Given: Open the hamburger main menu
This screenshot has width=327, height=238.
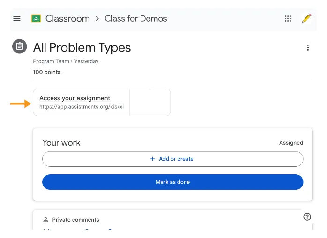Looking at the screenshot, I should click(x=17, y=19).
